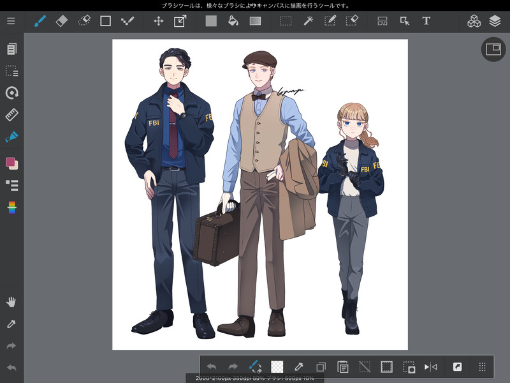Open the Layers panel
The height and width of the screenshot is (383, 510).
click(x=495, y=21)
